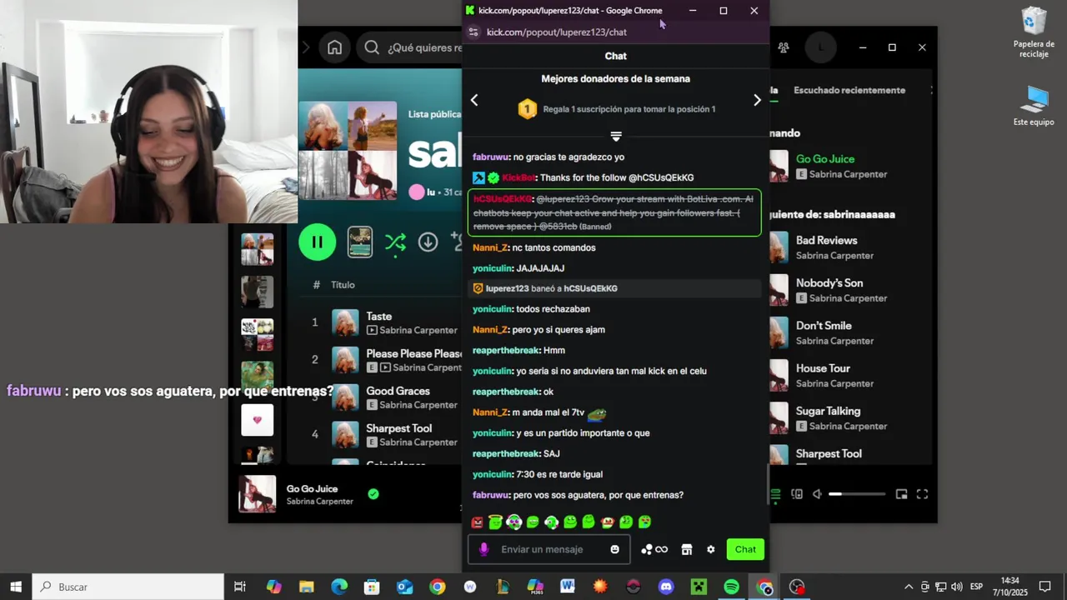This screenshot has height=600, width=1067.
Task: Send message with green Chat button
Action: tap(745, 549)
